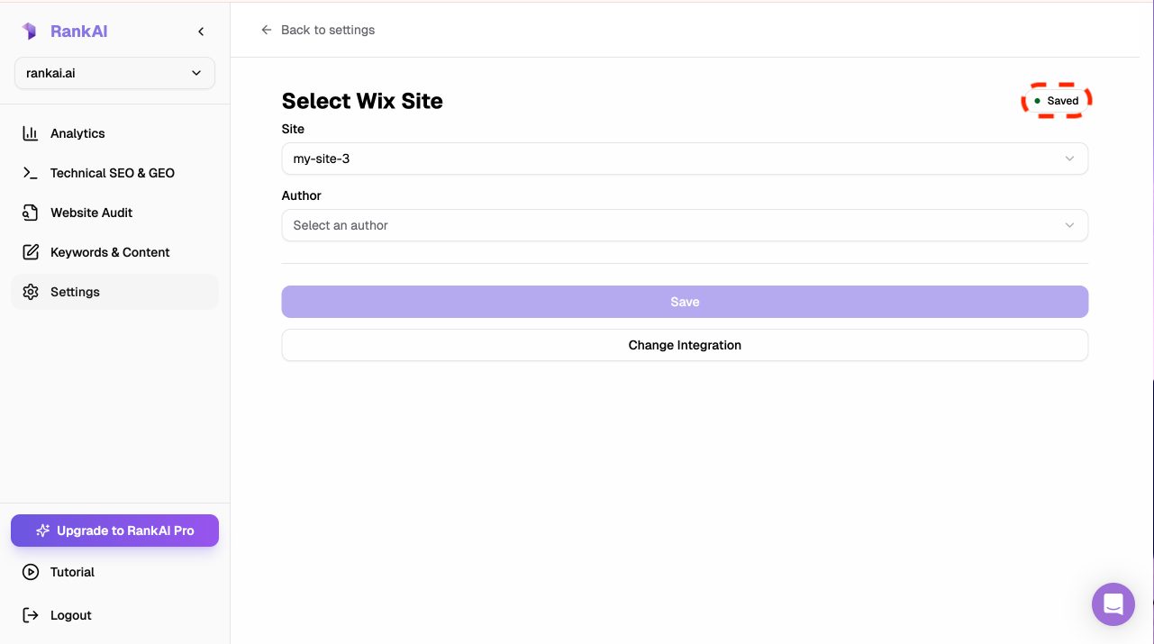Open the Intercom chat bubble
Viewport: 1154px width, 644px height.
pos(1113,603)
